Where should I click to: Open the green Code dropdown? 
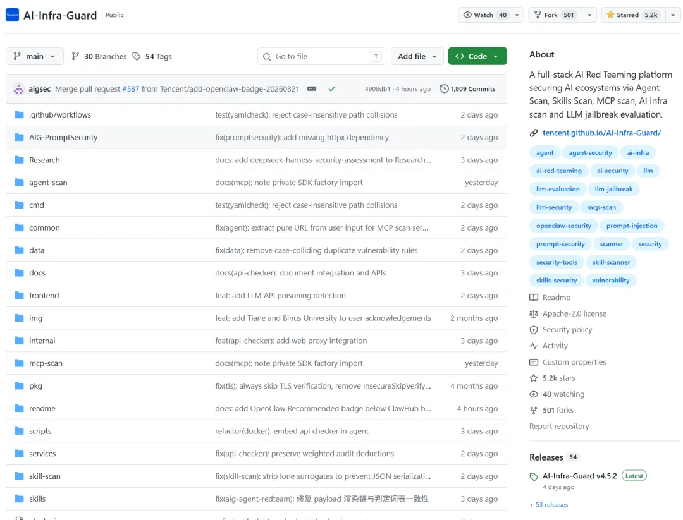pos(477,56)
